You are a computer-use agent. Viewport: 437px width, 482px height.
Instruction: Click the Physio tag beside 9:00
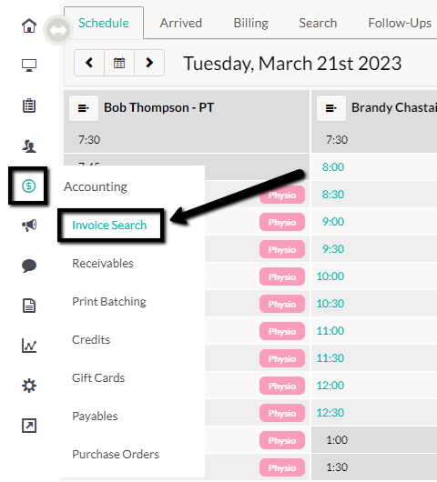point(282,222)
